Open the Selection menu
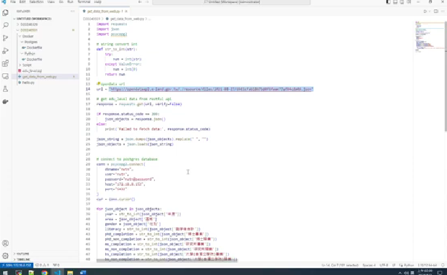This screenshot has height=275, width=447. click(x=36, y=2)
